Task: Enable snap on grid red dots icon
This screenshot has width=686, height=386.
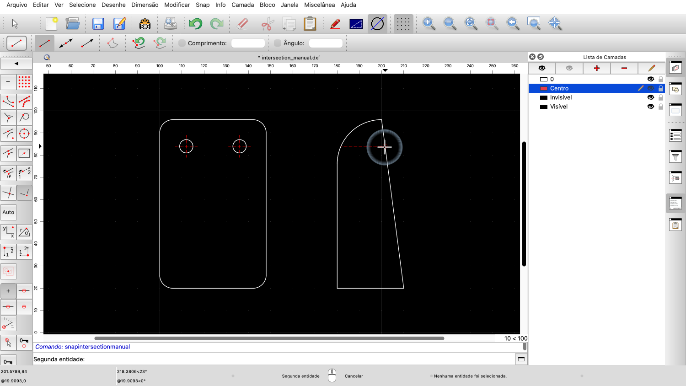Action: click(x=24, y=82)
